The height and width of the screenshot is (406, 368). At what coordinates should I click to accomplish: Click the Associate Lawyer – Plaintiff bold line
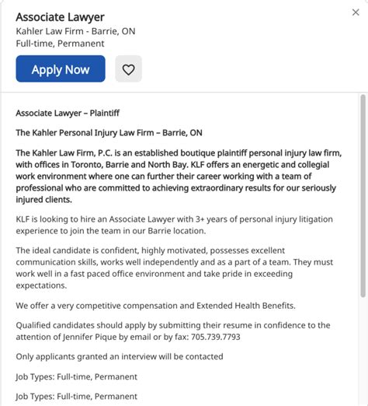(68, 113)
